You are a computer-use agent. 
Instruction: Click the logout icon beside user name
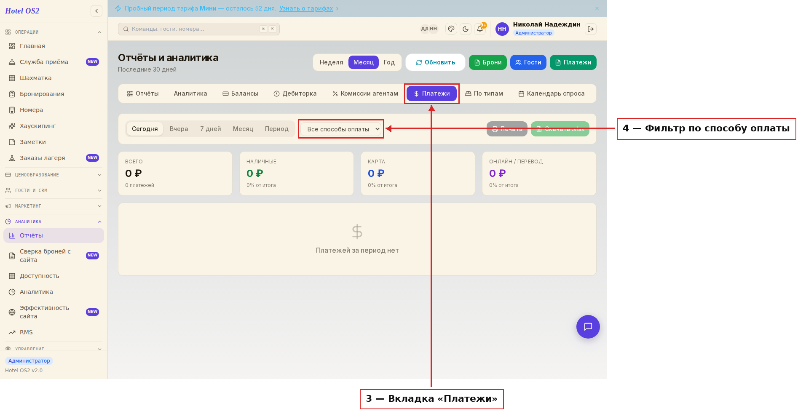pos(591,29)
